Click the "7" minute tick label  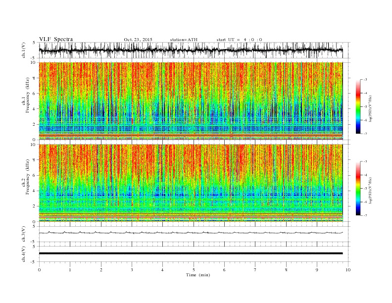(x=255, y=270)
